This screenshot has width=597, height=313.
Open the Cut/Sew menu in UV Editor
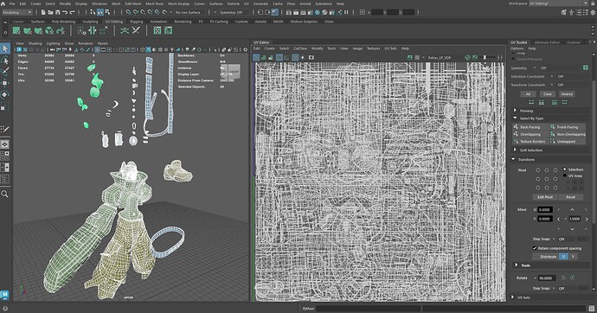(300, 48)
